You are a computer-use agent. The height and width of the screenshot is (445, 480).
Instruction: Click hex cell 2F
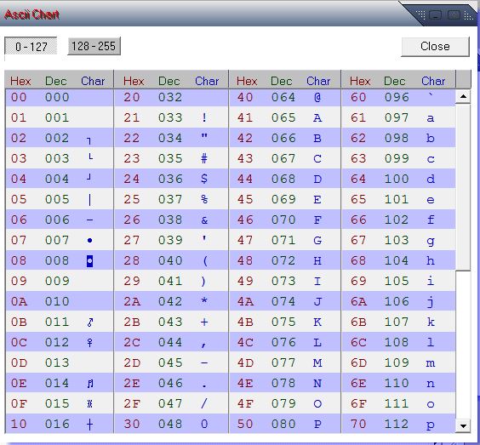[132, 403]
